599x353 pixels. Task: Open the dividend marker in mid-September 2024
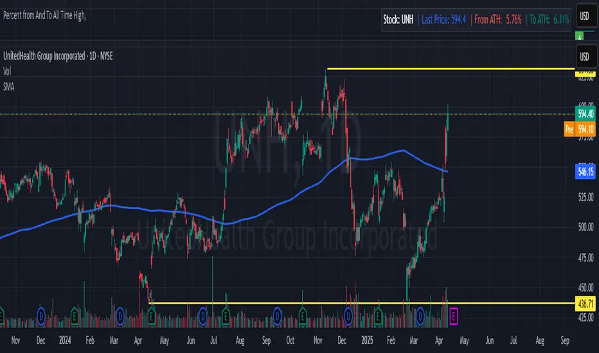[278, 316]
